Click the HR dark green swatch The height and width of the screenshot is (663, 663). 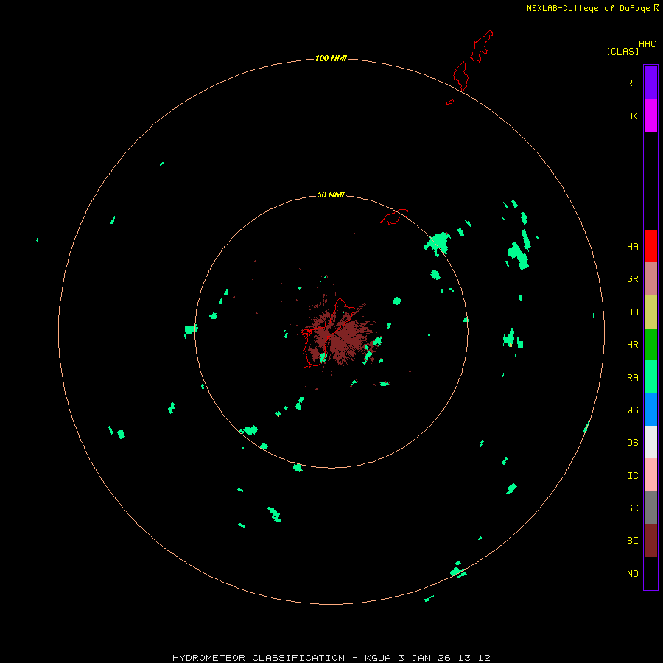point(650,345)
